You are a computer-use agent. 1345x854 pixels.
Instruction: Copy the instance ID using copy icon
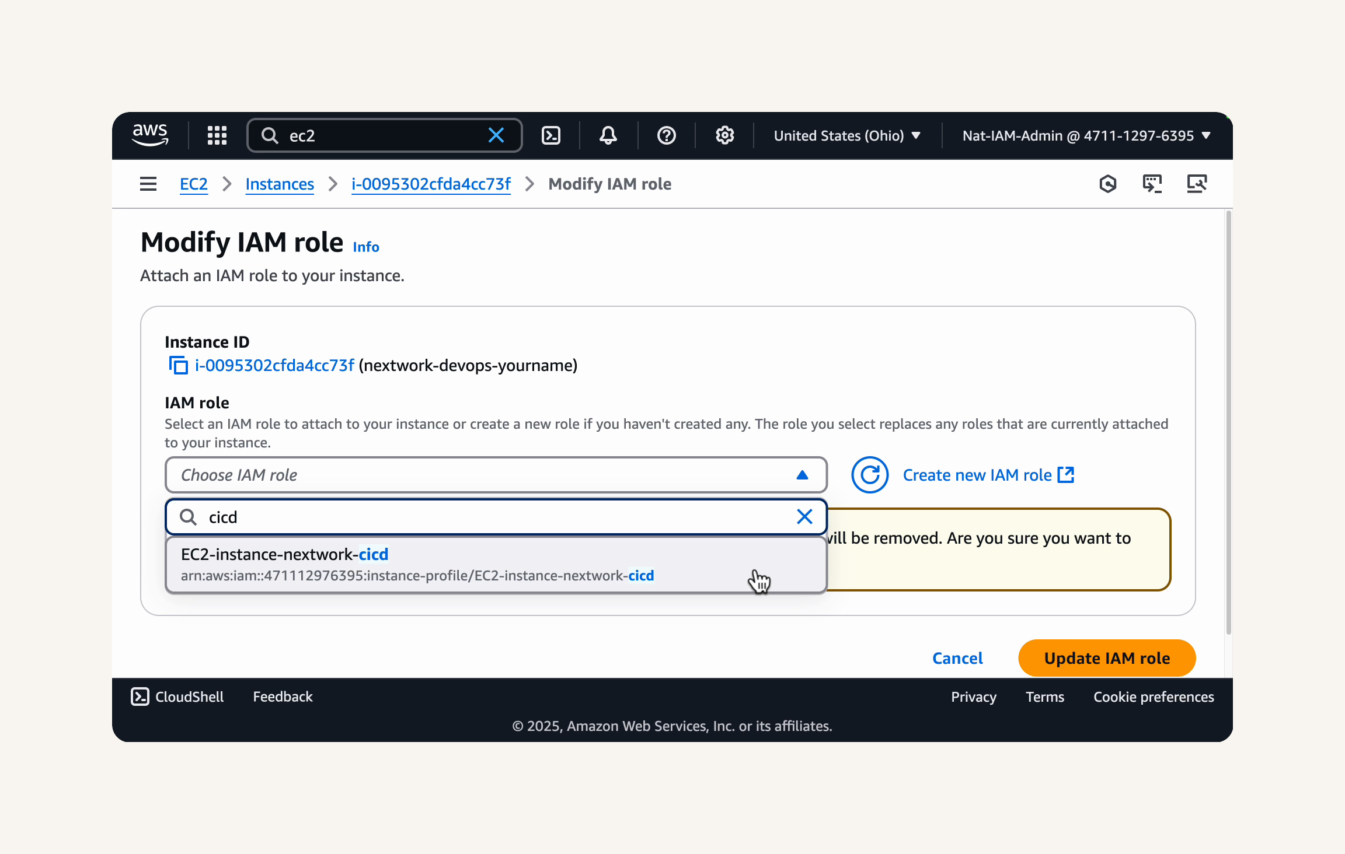click(178, 365)
